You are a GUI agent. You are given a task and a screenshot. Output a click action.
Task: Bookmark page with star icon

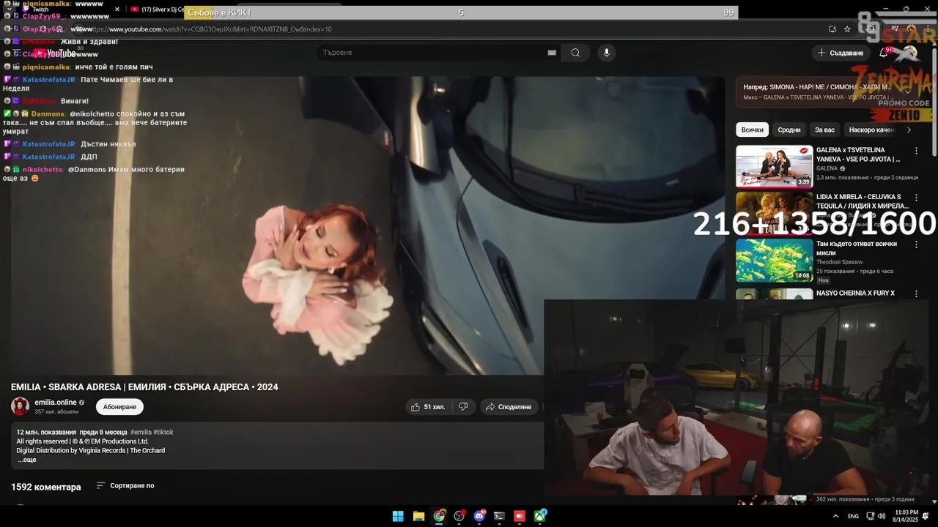click(x=847, y=29)
